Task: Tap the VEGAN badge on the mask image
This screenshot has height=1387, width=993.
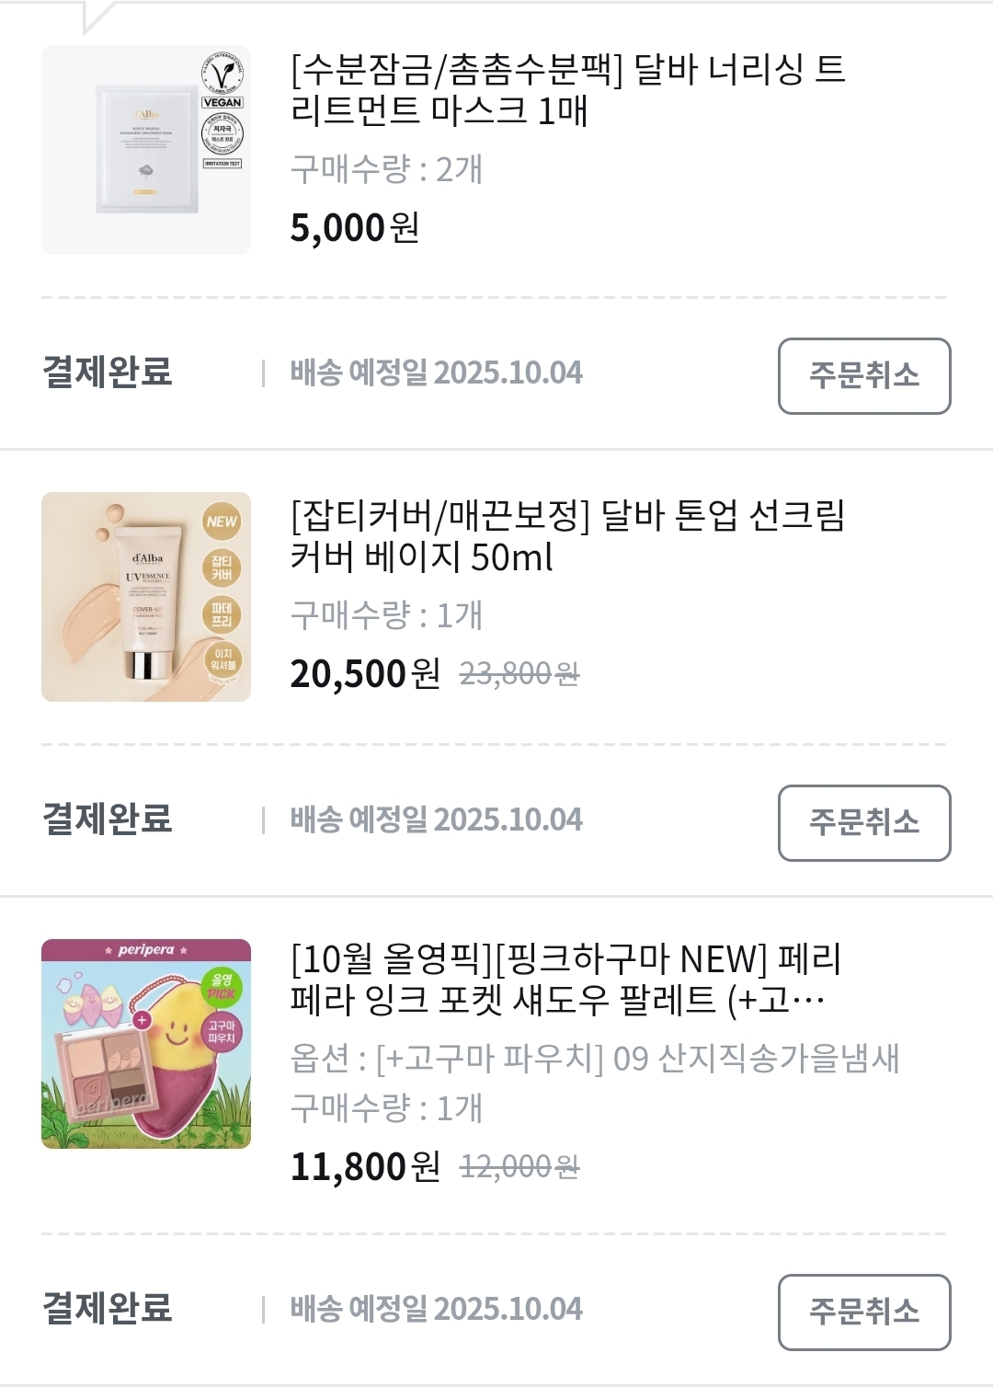Action: pos(223,102)
